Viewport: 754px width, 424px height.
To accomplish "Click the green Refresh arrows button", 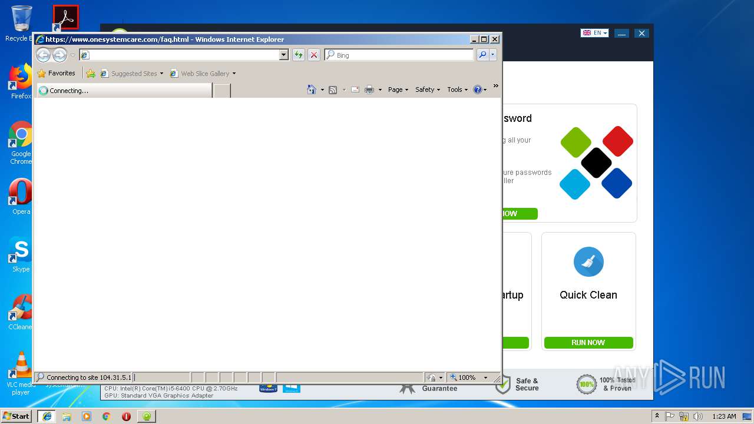I will tap(299, 55).
